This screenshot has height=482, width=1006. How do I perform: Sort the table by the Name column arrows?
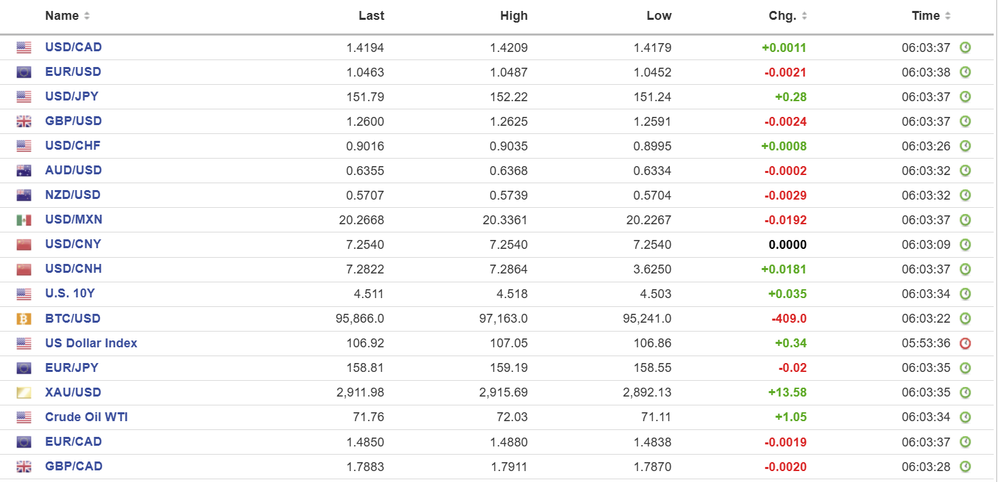[x=87, y=16]
